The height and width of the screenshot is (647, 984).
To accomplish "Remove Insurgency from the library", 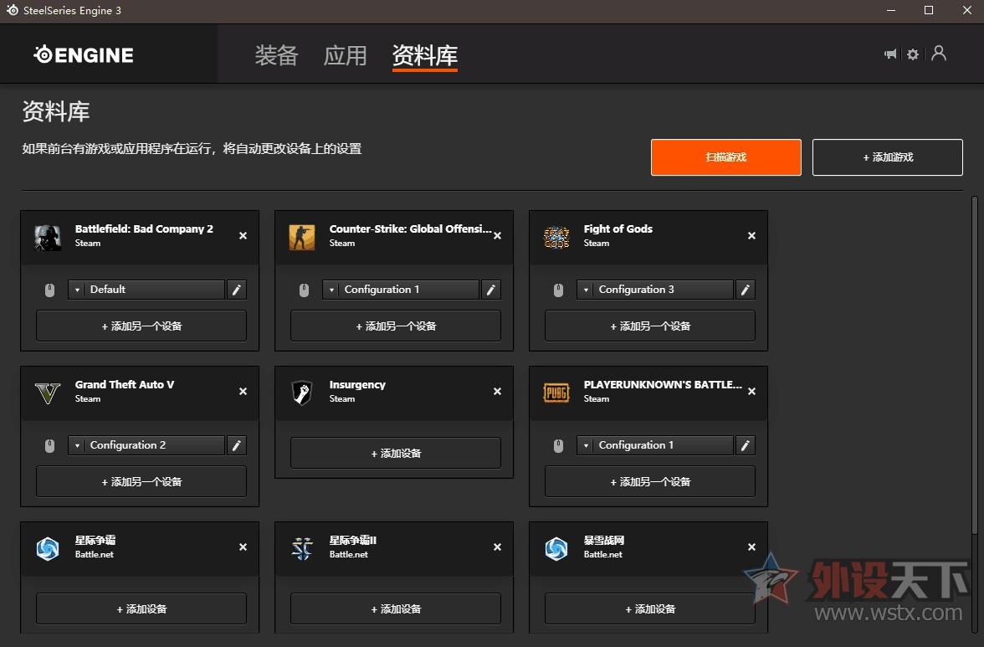I will pyautogui.click(x=497, y=391).
